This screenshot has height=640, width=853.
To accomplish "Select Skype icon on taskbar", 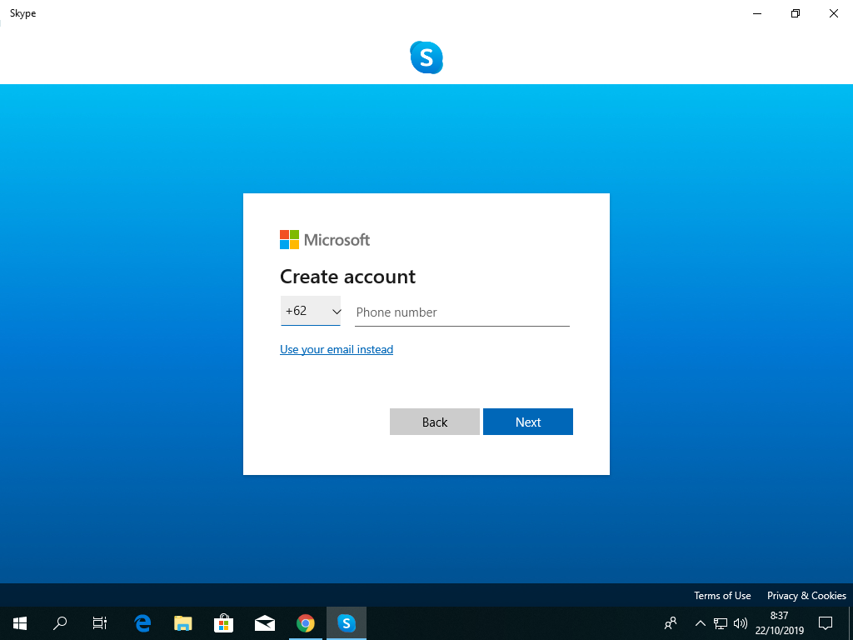I will (x=346, y=623).
